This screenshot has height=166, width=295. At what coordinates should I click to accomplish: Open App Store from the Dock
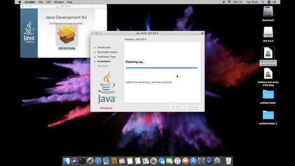click(x=193, y=161)
